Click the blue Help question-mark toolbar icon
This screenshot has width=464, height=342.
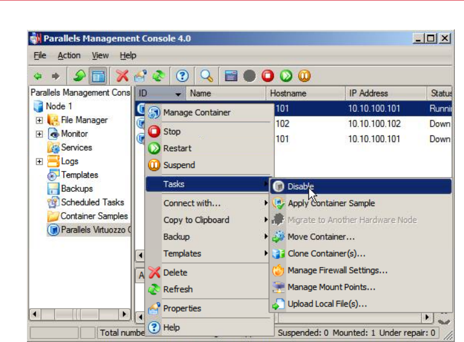pyautogui.click(x=182, y=76)
